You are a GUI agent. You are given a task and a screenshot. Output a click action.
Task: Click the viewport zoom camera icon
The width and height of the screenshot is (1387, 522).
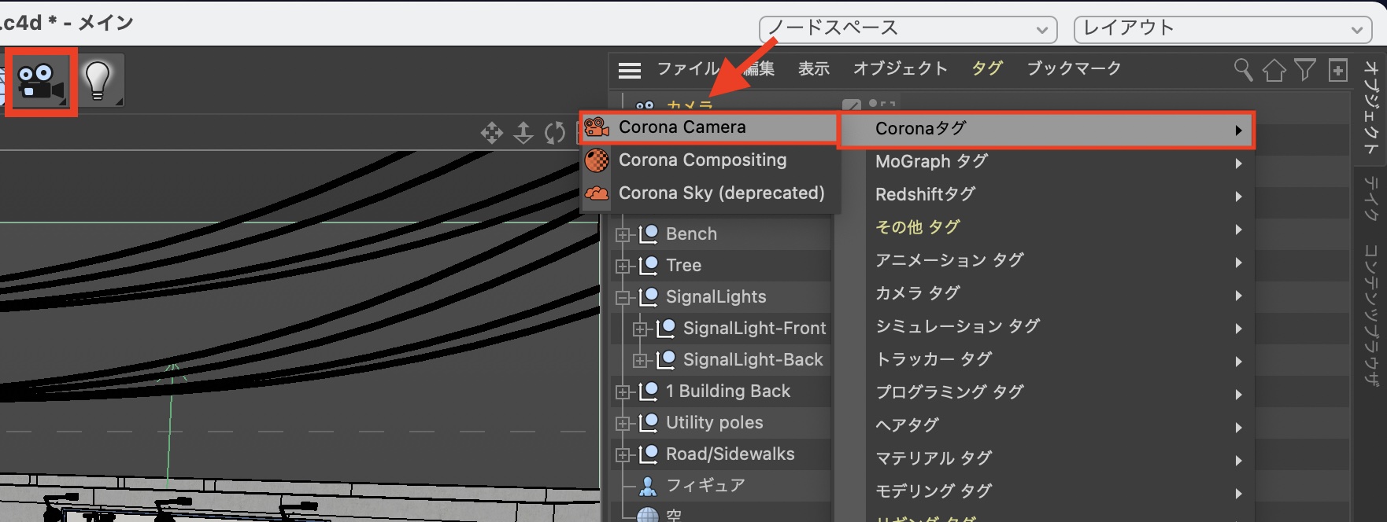click(523, 133)
